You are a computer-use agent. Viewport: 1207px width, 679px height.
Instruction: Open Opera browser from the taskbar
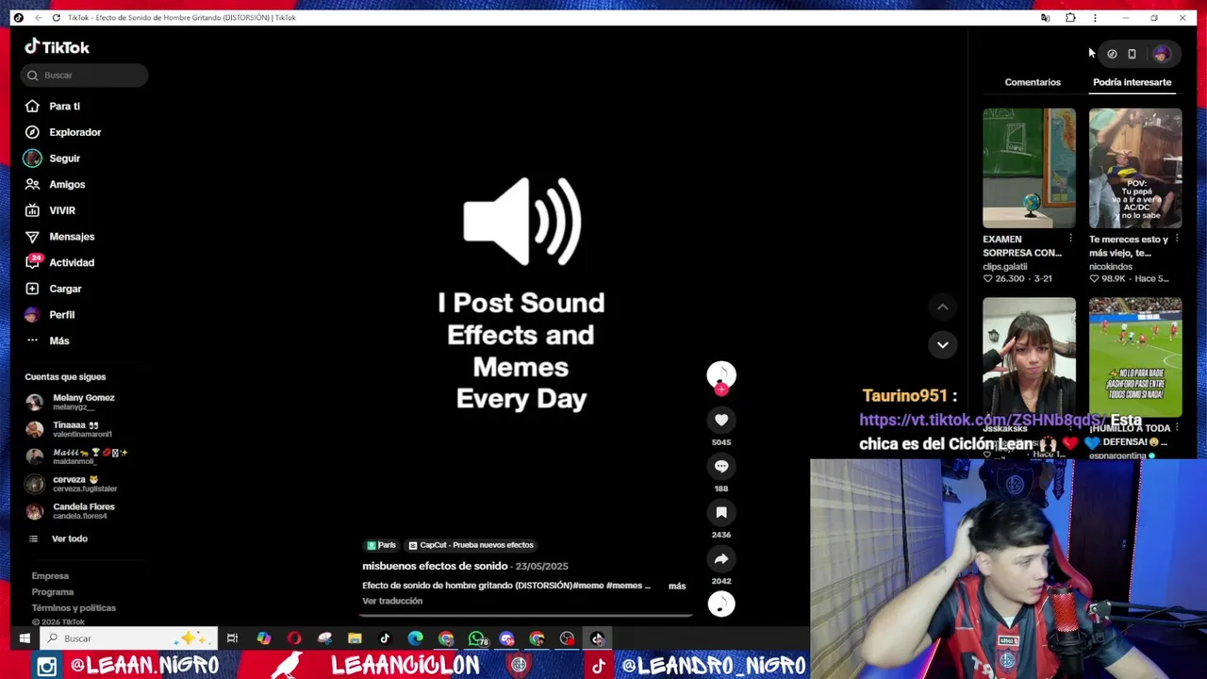[294, 638]
